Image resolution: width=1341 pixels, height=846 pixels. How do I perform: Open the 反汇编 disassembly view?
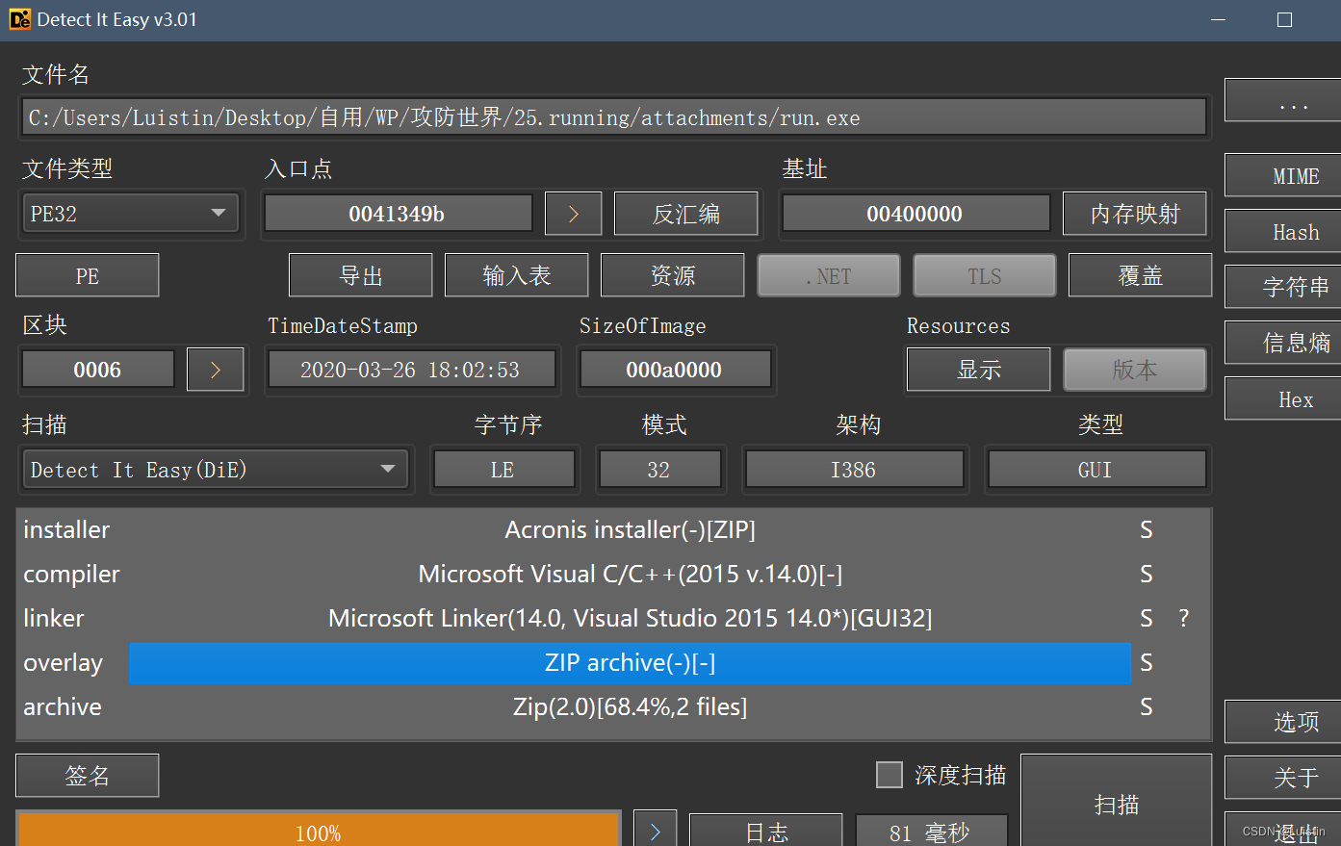point(685,213)
